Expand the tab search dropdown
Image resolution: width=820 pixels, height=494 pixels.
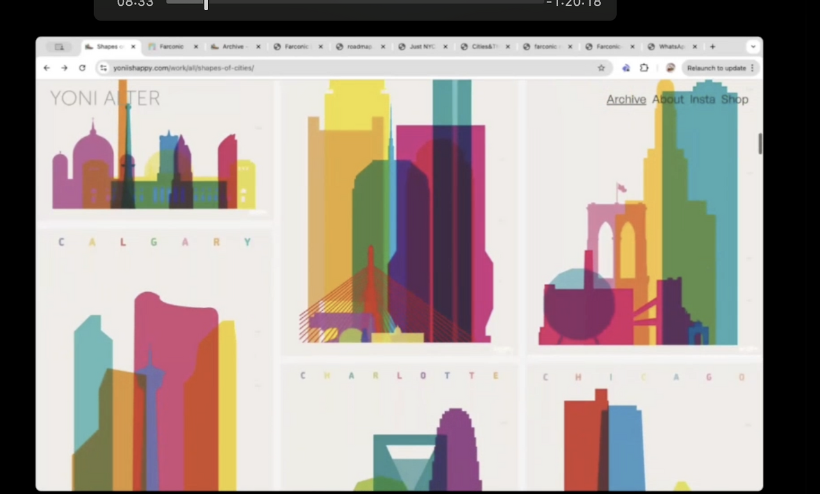(x=753, y=47)
